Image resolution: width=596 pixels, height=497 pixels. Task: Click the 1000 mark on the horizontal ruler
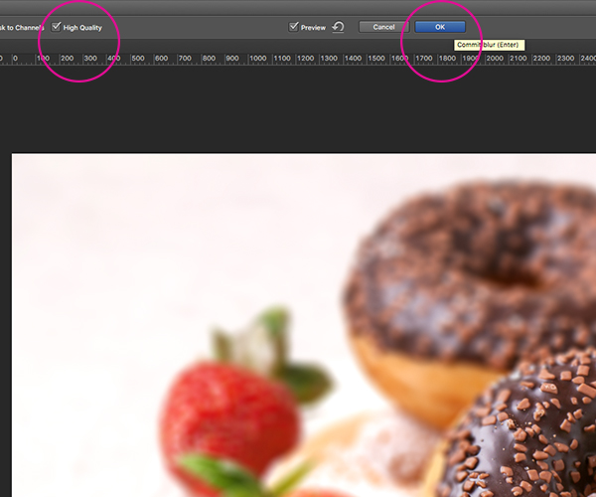click(x=257, y=59)
